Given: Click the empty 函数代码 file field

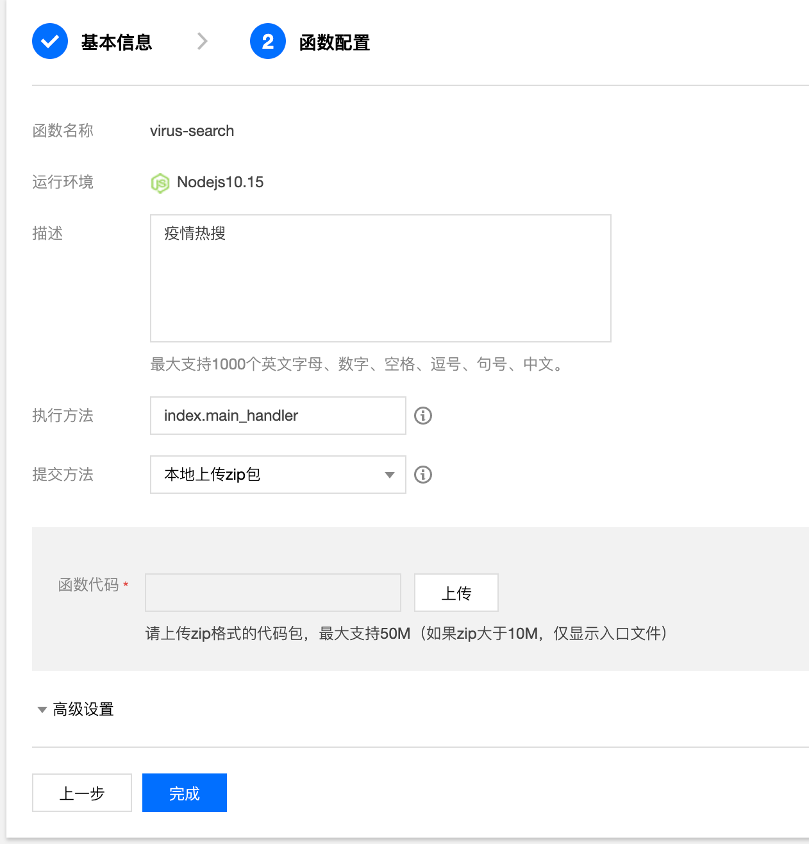Looking at the screenshot, I should point(272,593).
